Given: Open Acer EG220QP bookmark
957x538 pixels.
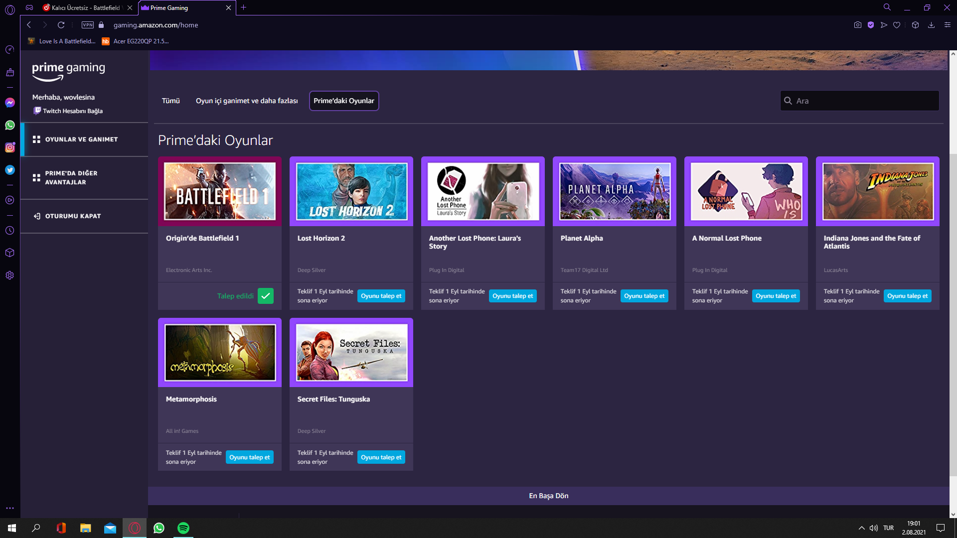Looking at the screenshot, I should [136, 41].
